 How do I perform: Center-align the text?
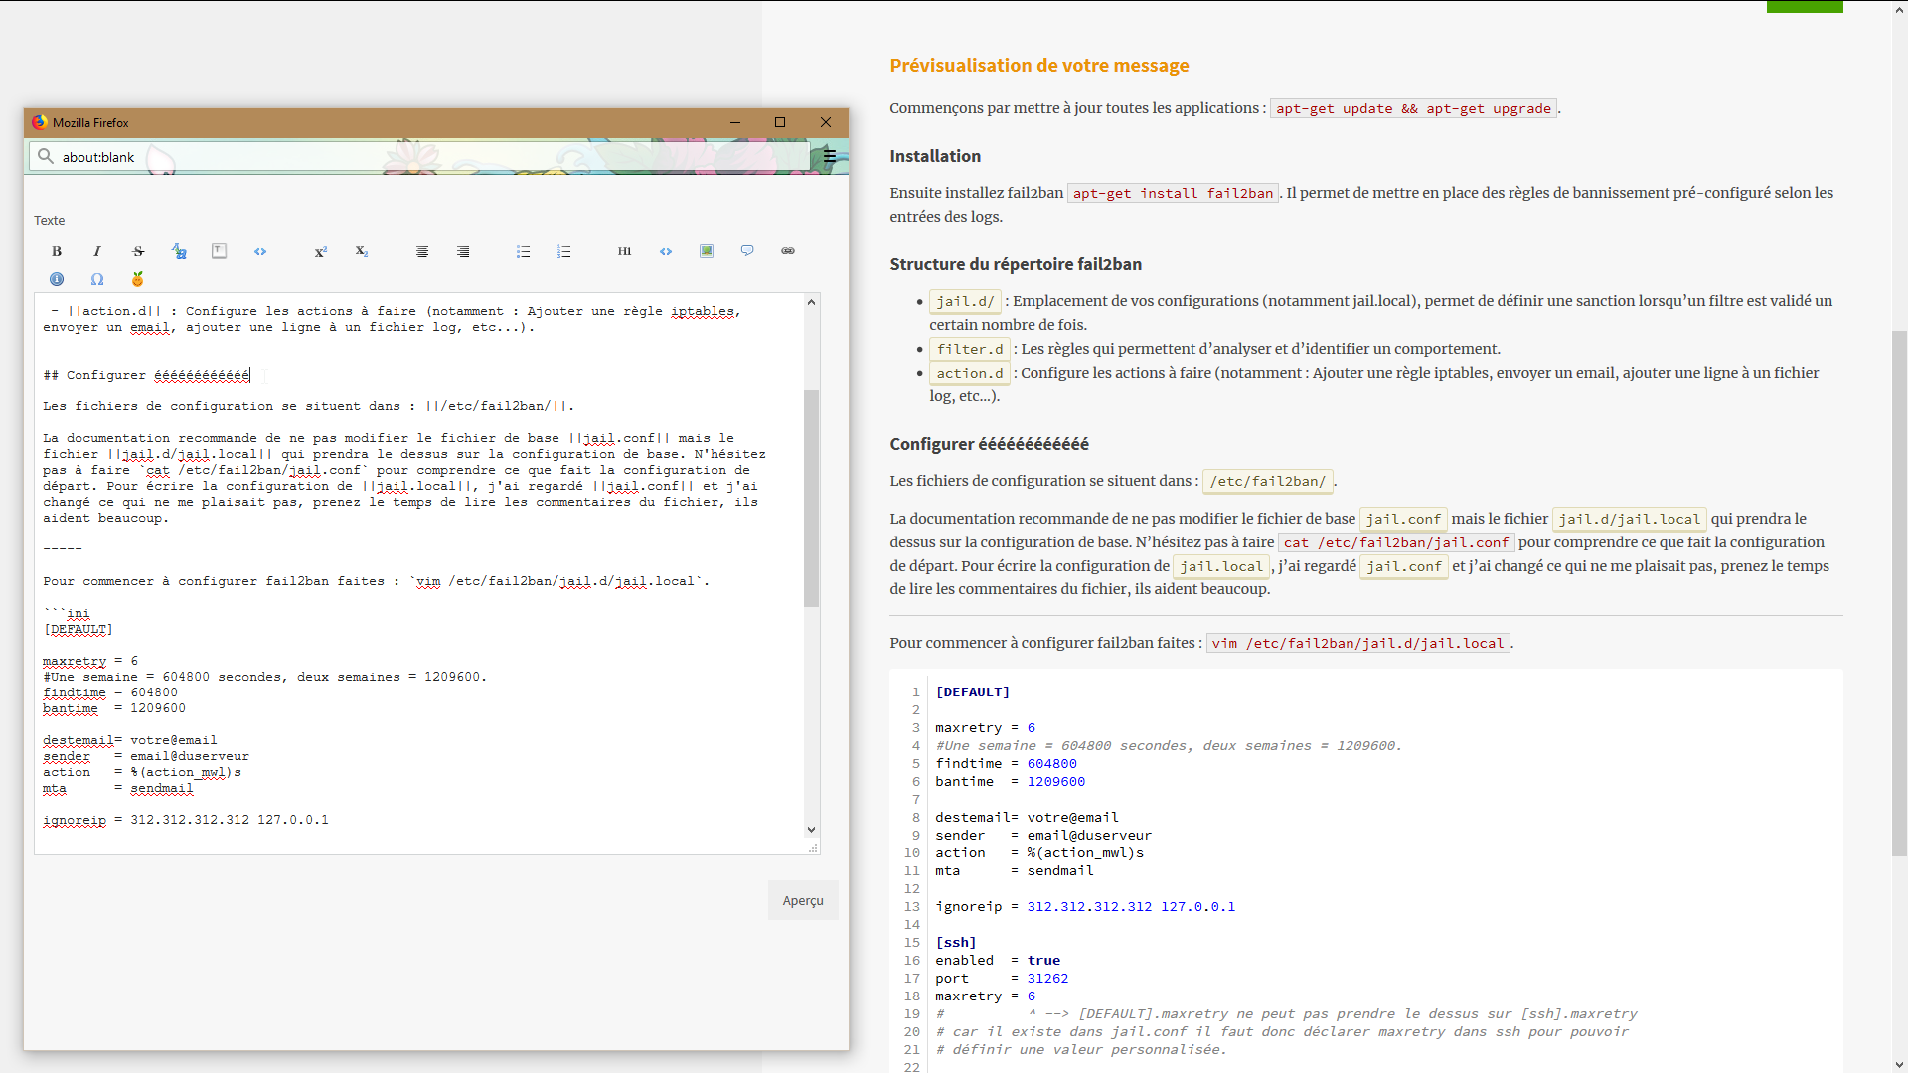(x=422, y=251)
